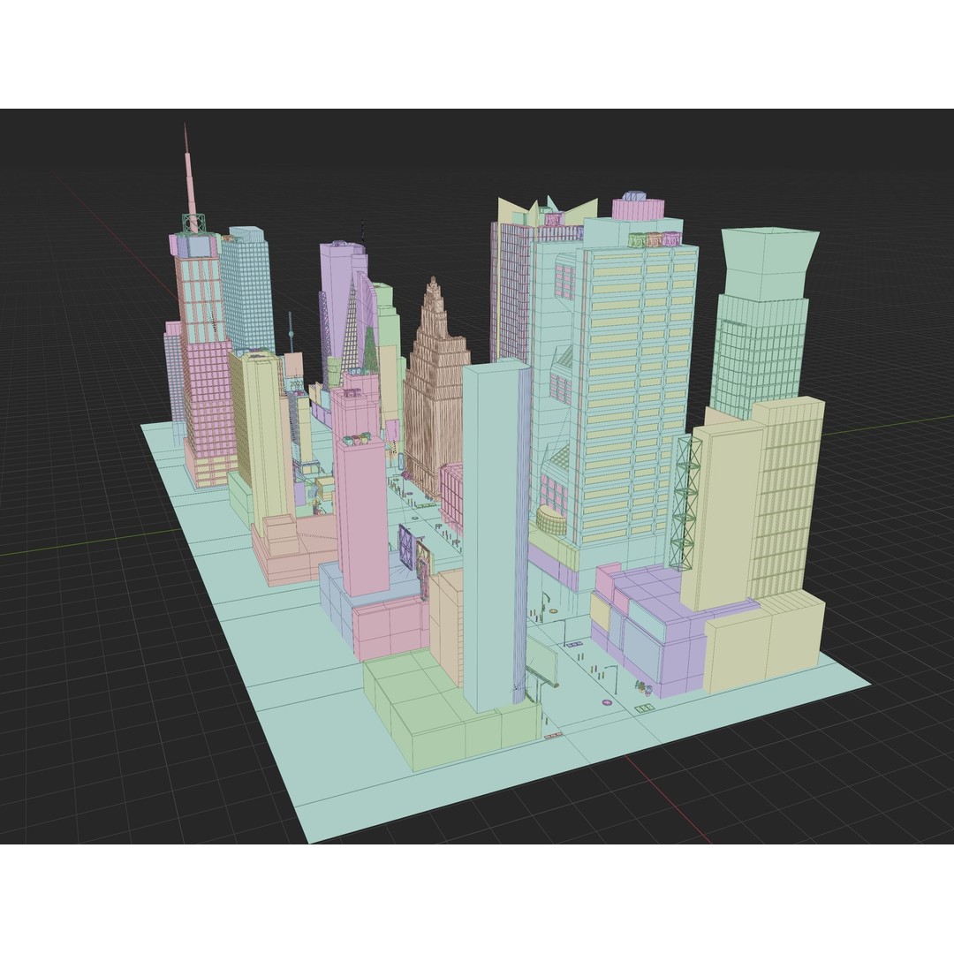Select the pink cylinder on the rooftop
954x954 pixels.
tap(637, 208)
